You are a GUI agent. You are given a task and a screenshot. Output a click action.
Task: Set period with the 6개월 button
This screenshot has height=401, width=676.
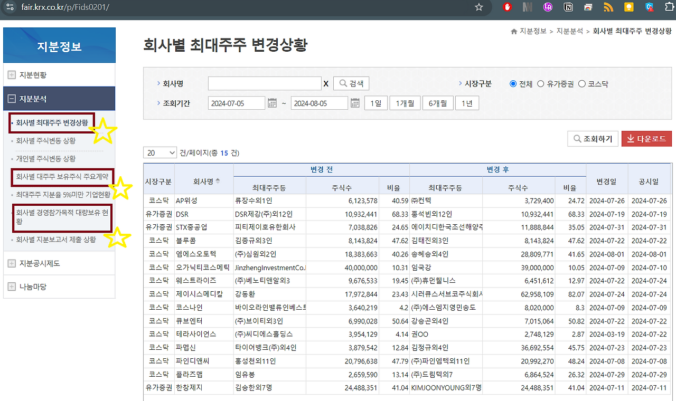[438, 103]
